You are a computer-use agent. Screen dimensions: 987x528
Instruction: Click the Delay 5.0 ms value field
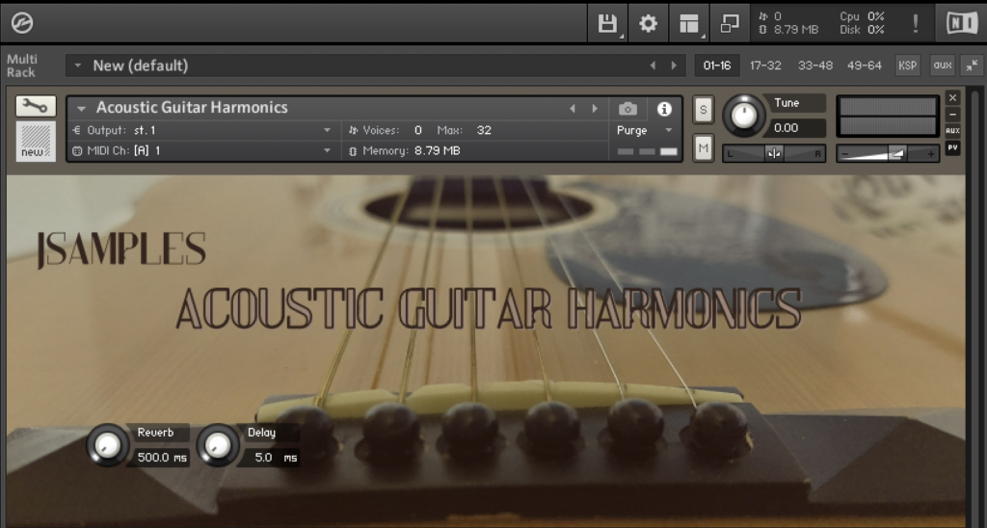click(273, 458)
